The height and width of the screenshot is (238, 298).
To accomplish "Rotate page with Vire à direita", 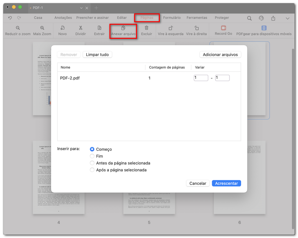I will (x=196, y=28).
